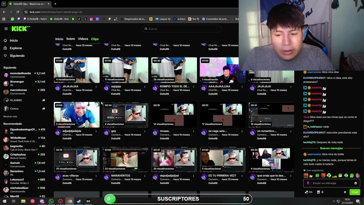The height and width of the screenshot is (205, 364).
Task: Open options menu for acac villeras clip
Action: [96, 176]
